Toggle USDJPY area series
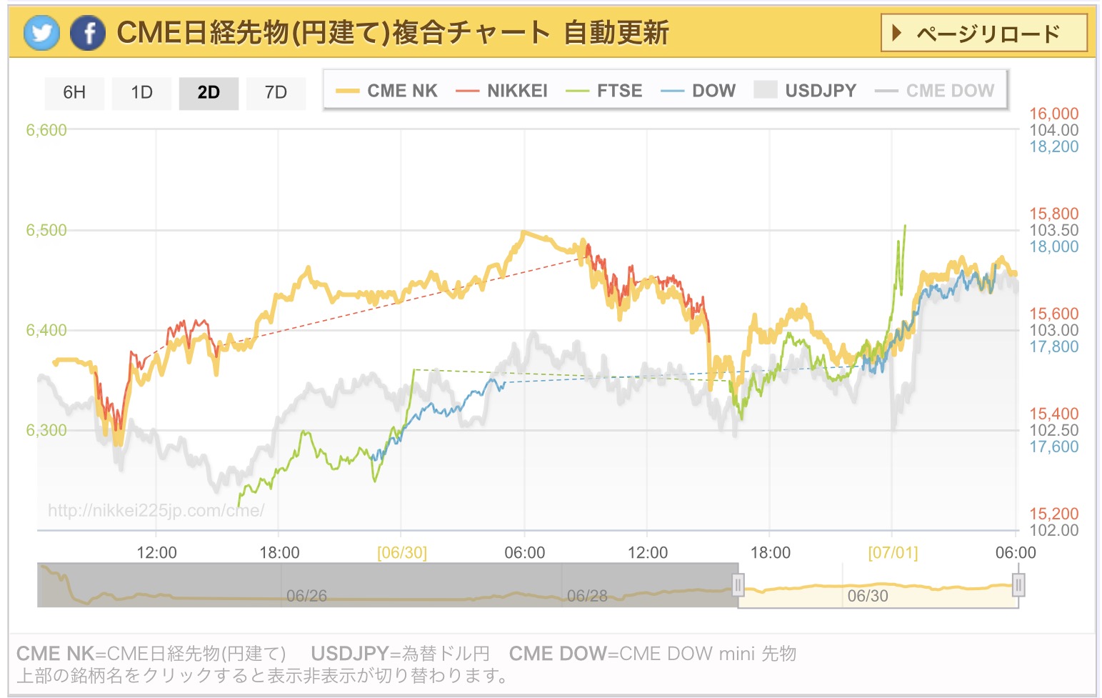Viewport: 1102px width, 698px height. [x=806, y=91]
